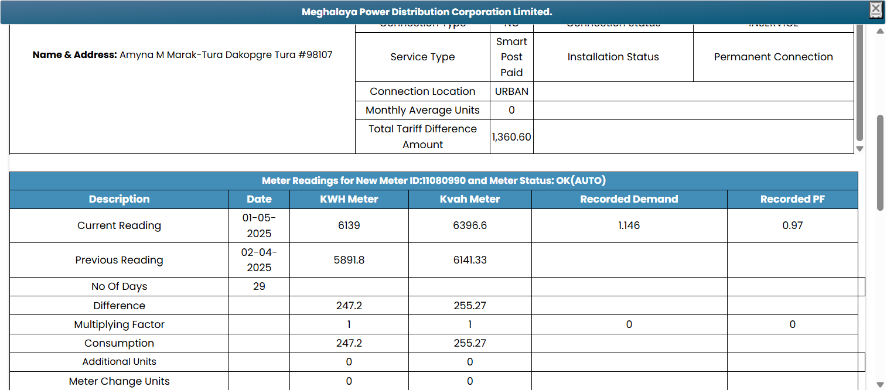
Task: Click Kvah value 0 in Additional Units row
Action: point(470,362)
